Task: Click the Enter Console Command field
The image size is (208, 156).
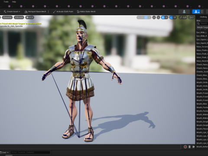Action: pyautogui.click(x=30, y=152)
